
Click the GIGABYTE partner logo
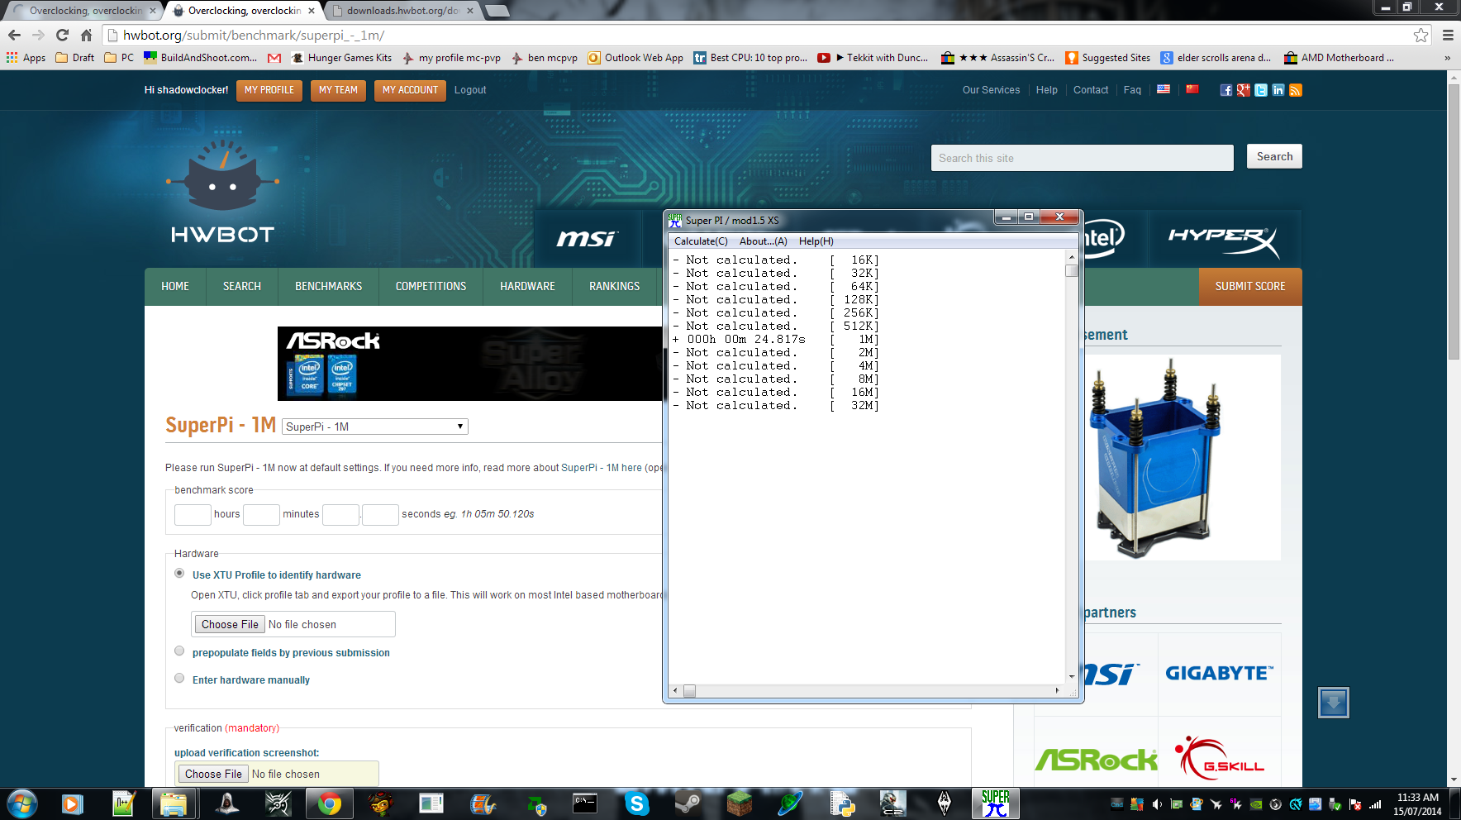point(1219,674)
